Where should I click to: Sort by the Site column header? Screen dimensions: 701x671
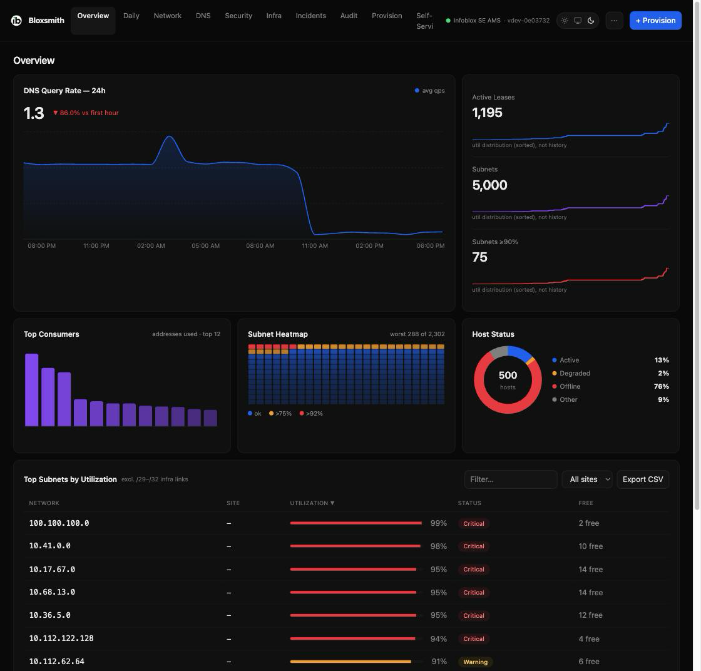tap(233, 503)
